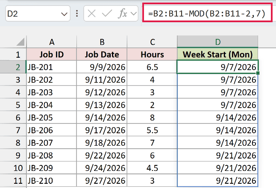Image resolution: width=276 pixels, height=188 pixels.
Task: Click the Hours header cell
Action: 152,54
